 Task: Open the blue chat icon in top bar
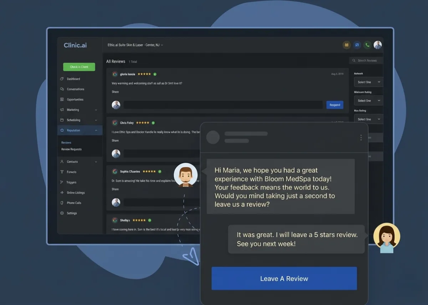tap(357, 45)
